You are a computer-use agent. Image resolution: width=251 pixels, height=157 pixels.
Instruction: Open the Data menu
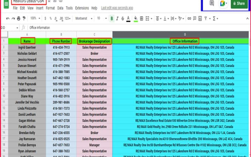(60, 8)
